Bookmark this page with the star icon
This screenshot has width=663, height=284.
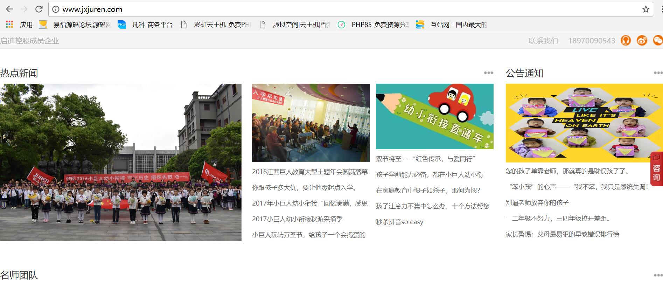(645, 9)
